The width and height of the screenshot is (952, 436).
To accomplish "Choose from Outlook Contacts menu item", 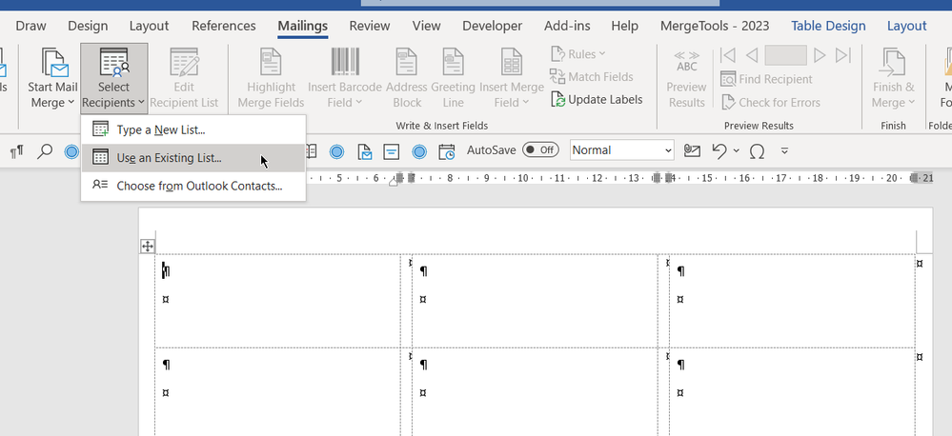I will tap(193, 186).
